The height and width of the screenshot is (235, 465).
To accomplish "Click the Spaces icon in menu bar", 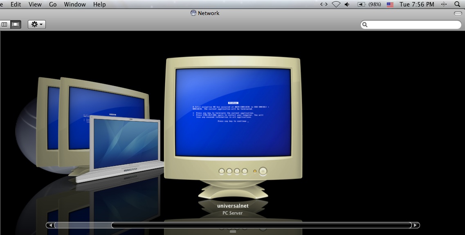I will 444,4.
